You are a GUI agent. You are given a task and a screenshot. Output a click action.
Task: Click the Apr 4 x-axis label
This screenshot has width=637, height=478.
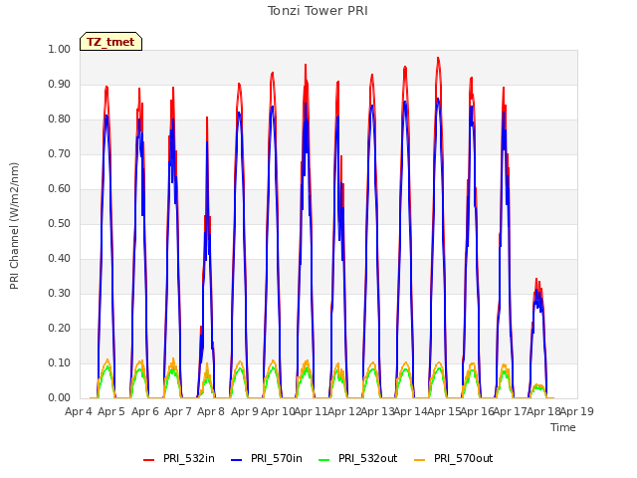[79, 411]
